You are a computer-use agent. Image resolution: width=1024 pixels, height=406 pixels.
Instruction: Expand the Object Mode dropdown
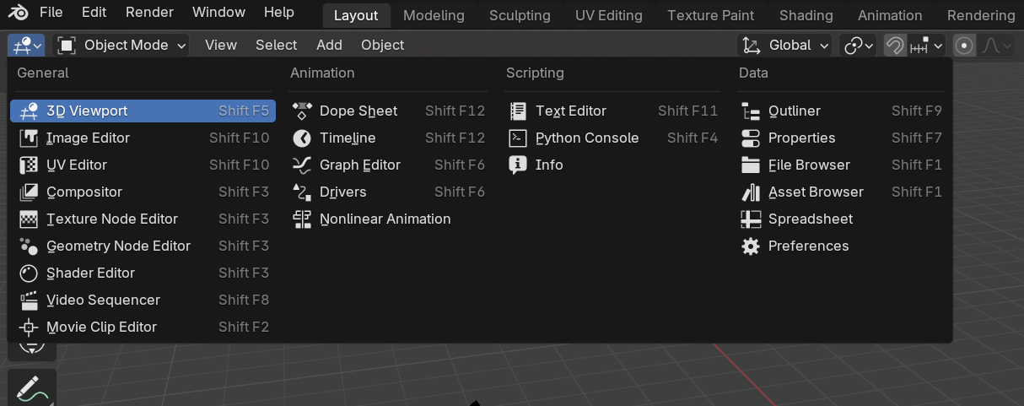pos(121,45)
